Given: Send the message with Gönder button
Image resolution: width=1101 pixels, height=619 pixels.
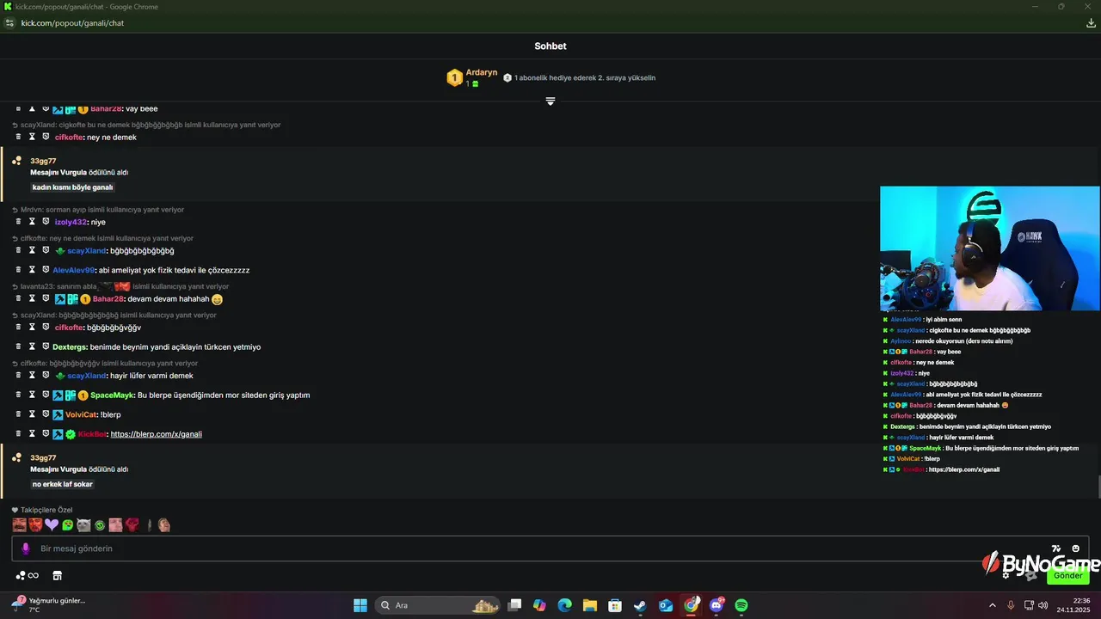Looking at the screenshot, I should point(1068,575).
